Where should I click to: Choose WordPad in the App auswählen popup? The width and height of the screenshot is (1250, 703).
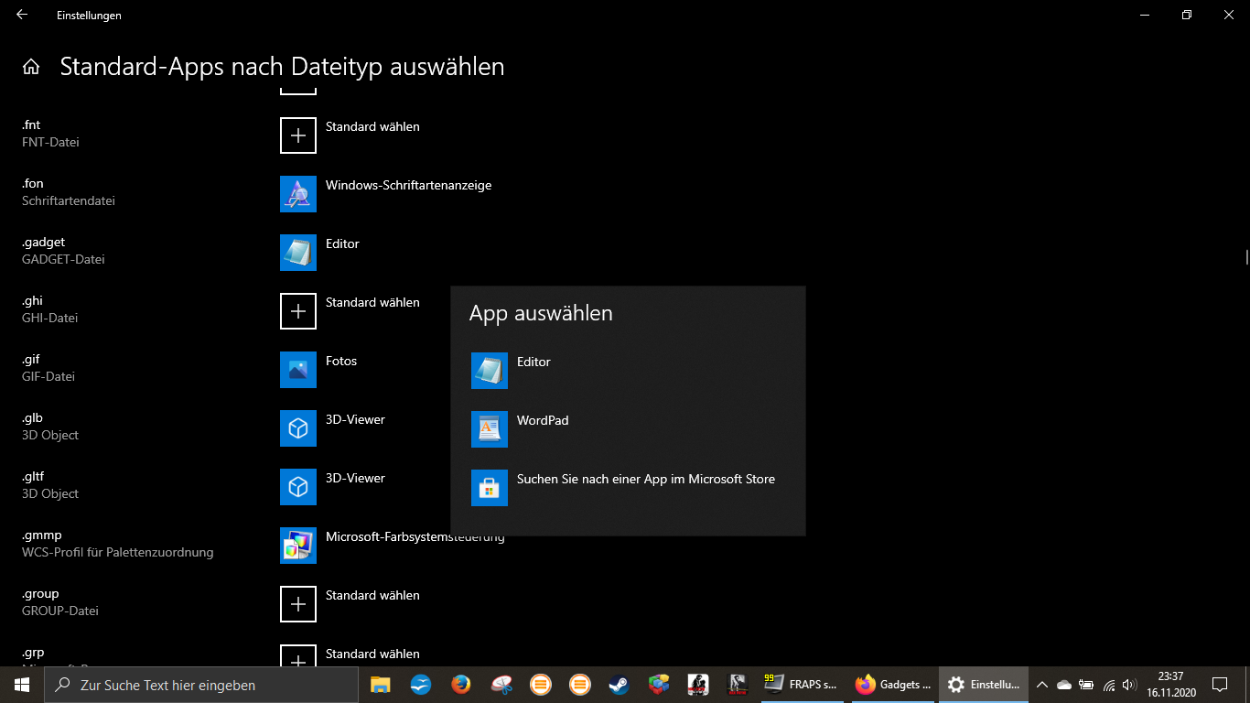click(628, 429)
